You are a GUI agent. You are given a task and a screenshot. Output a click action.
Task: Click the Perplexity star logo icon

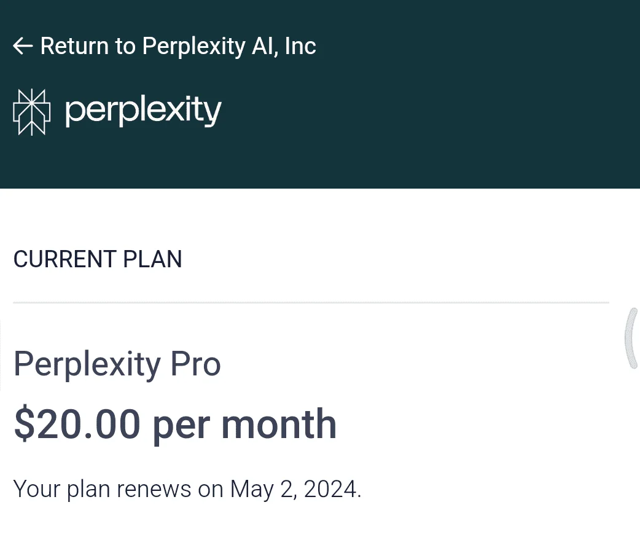32,112
